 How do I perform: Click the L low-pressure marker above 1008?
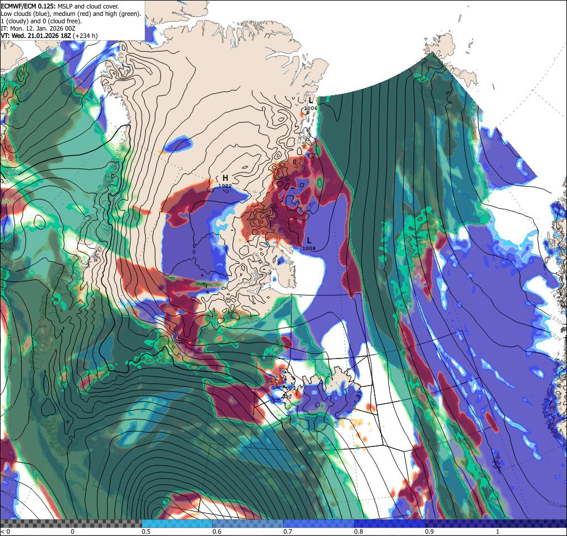pyautogui.click(x=309, y=240)
